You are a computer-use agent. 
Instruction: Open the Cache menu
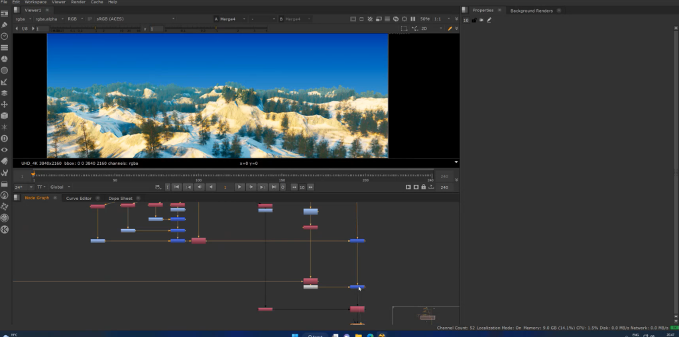click(x=97, y=2)
